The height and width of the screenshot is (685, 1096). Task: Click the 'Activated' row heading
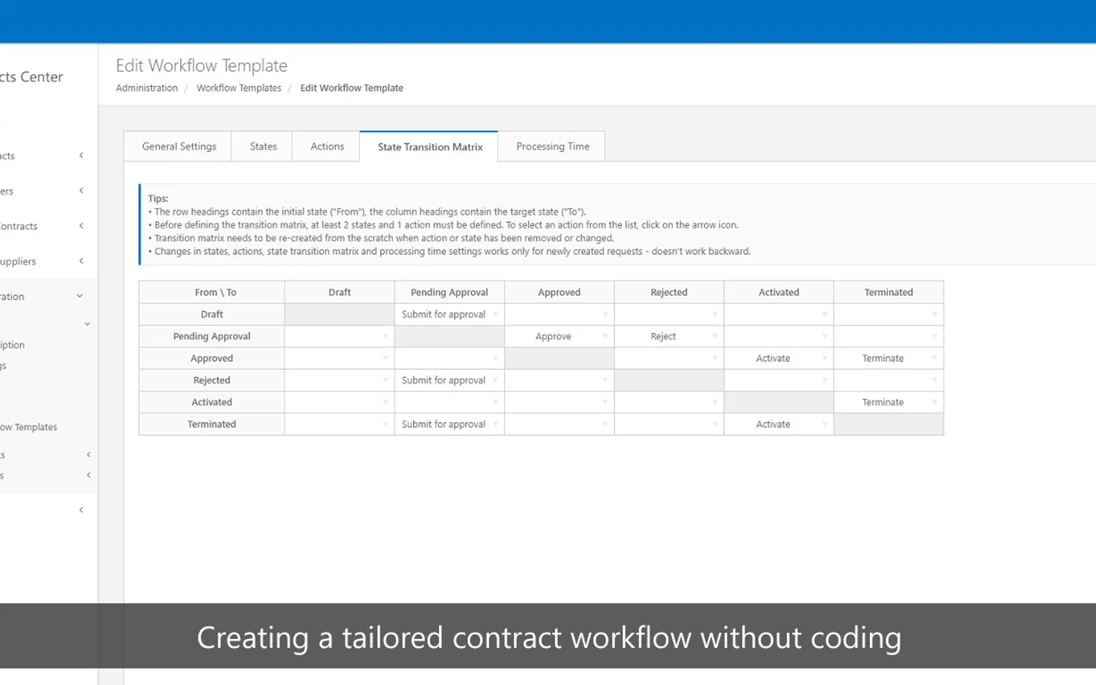(212, 402)
